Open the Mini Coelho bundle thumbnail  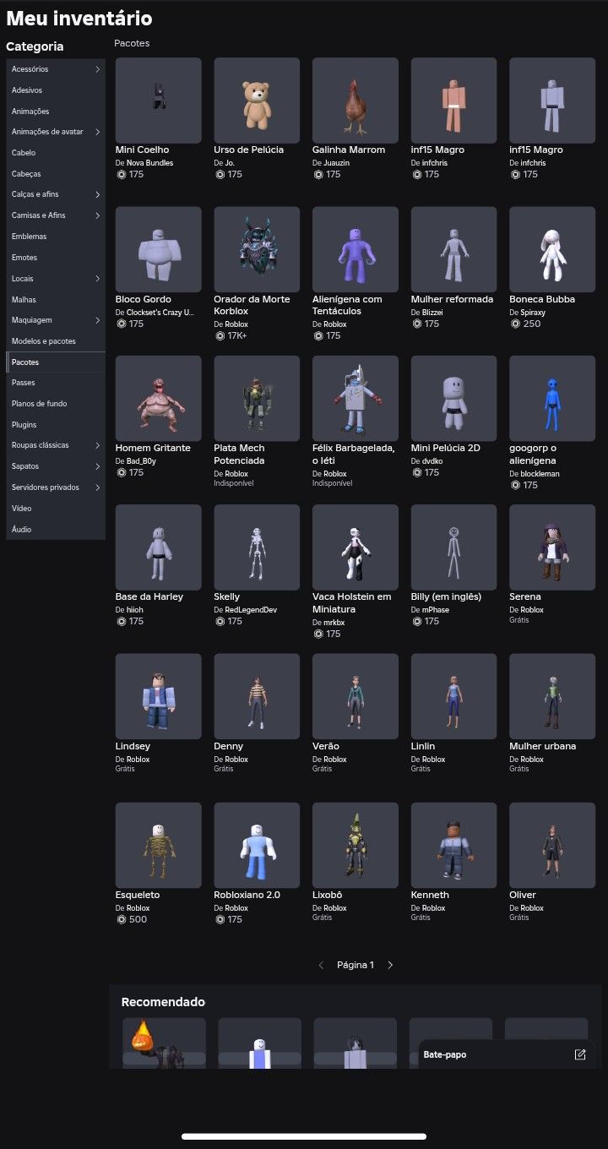coord(159,101)
